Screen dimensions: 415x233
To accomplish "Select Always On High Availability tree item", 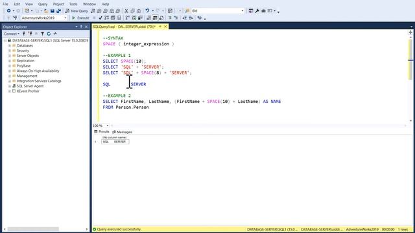I will click(38, 71).
